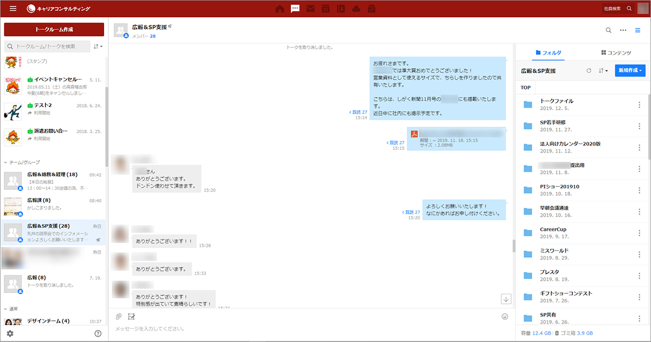This screenshot has width=651, height=342.
Task: Open member count link 28
Action: (x=152, y=36)
